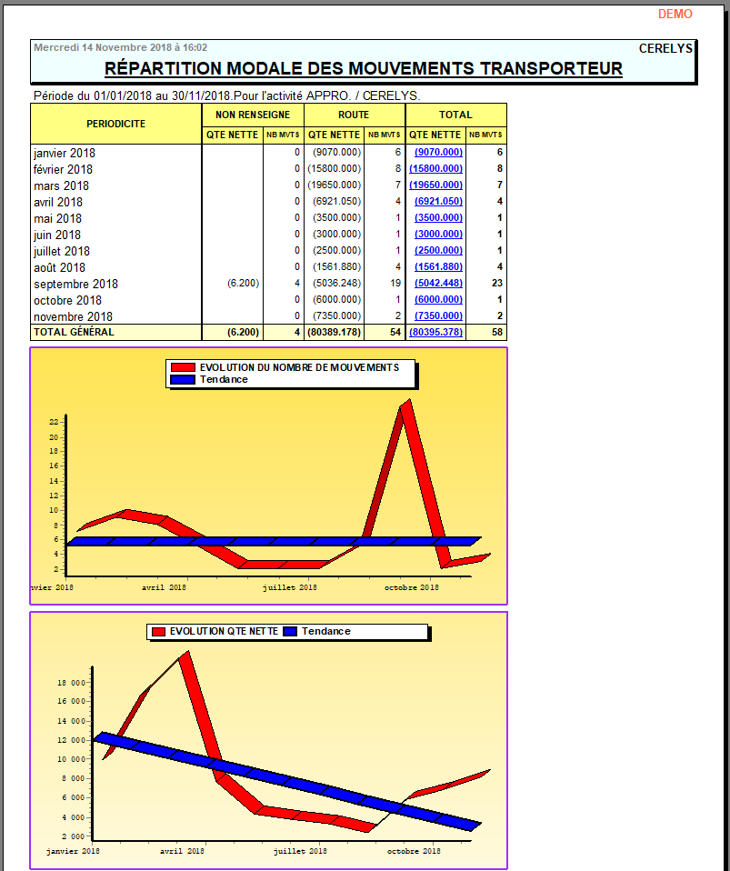The width and height of the screenshot is (730, 871).
Task: Click the report title Répartition Modale des Mouvements Transporteur
Action: (x=364, y=69)
